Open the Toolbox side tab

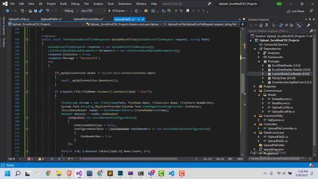(x=3, y=42)
